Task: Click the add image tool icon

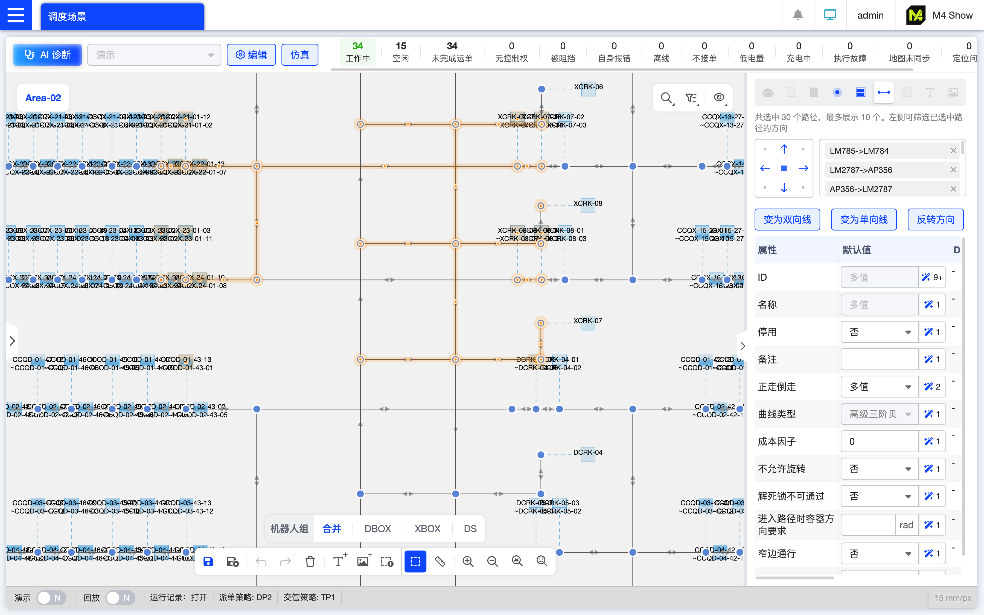Action: (363, 562)
